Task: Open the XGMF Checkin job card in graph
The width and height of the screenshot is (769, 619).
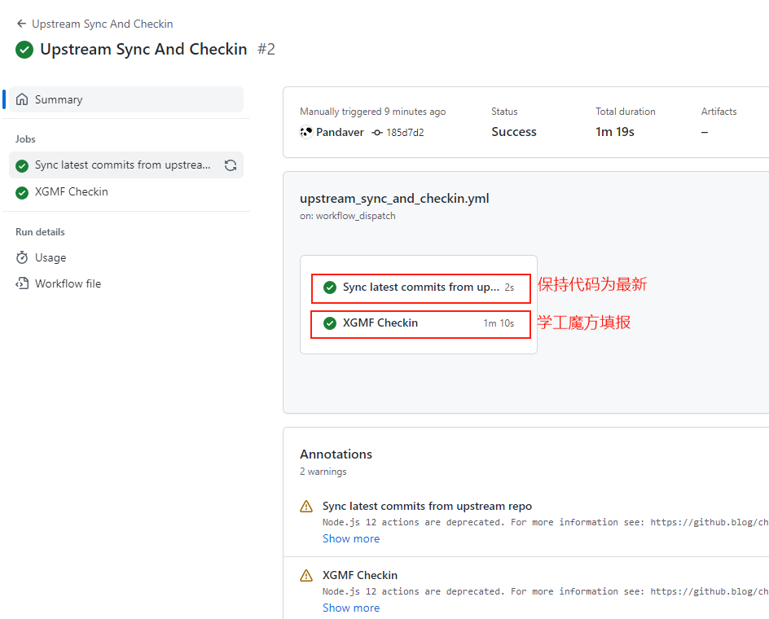Action: click(x=421, y=323)
